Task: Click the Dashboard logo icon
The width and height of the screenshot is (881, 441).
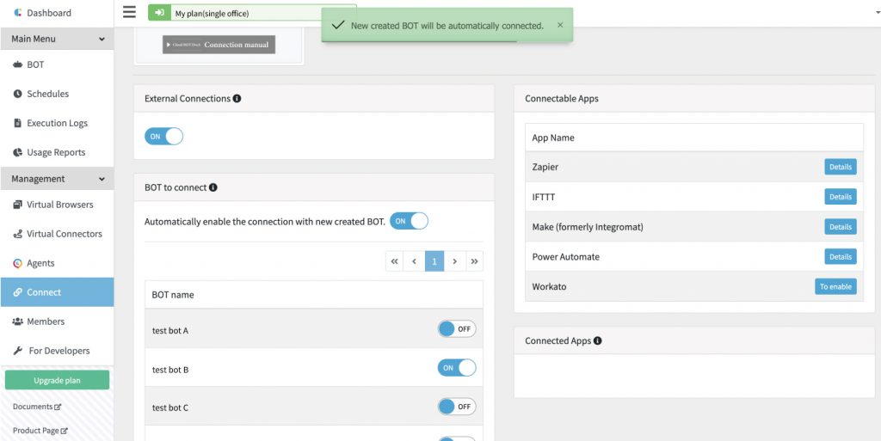Action: [x=18, y=12]
